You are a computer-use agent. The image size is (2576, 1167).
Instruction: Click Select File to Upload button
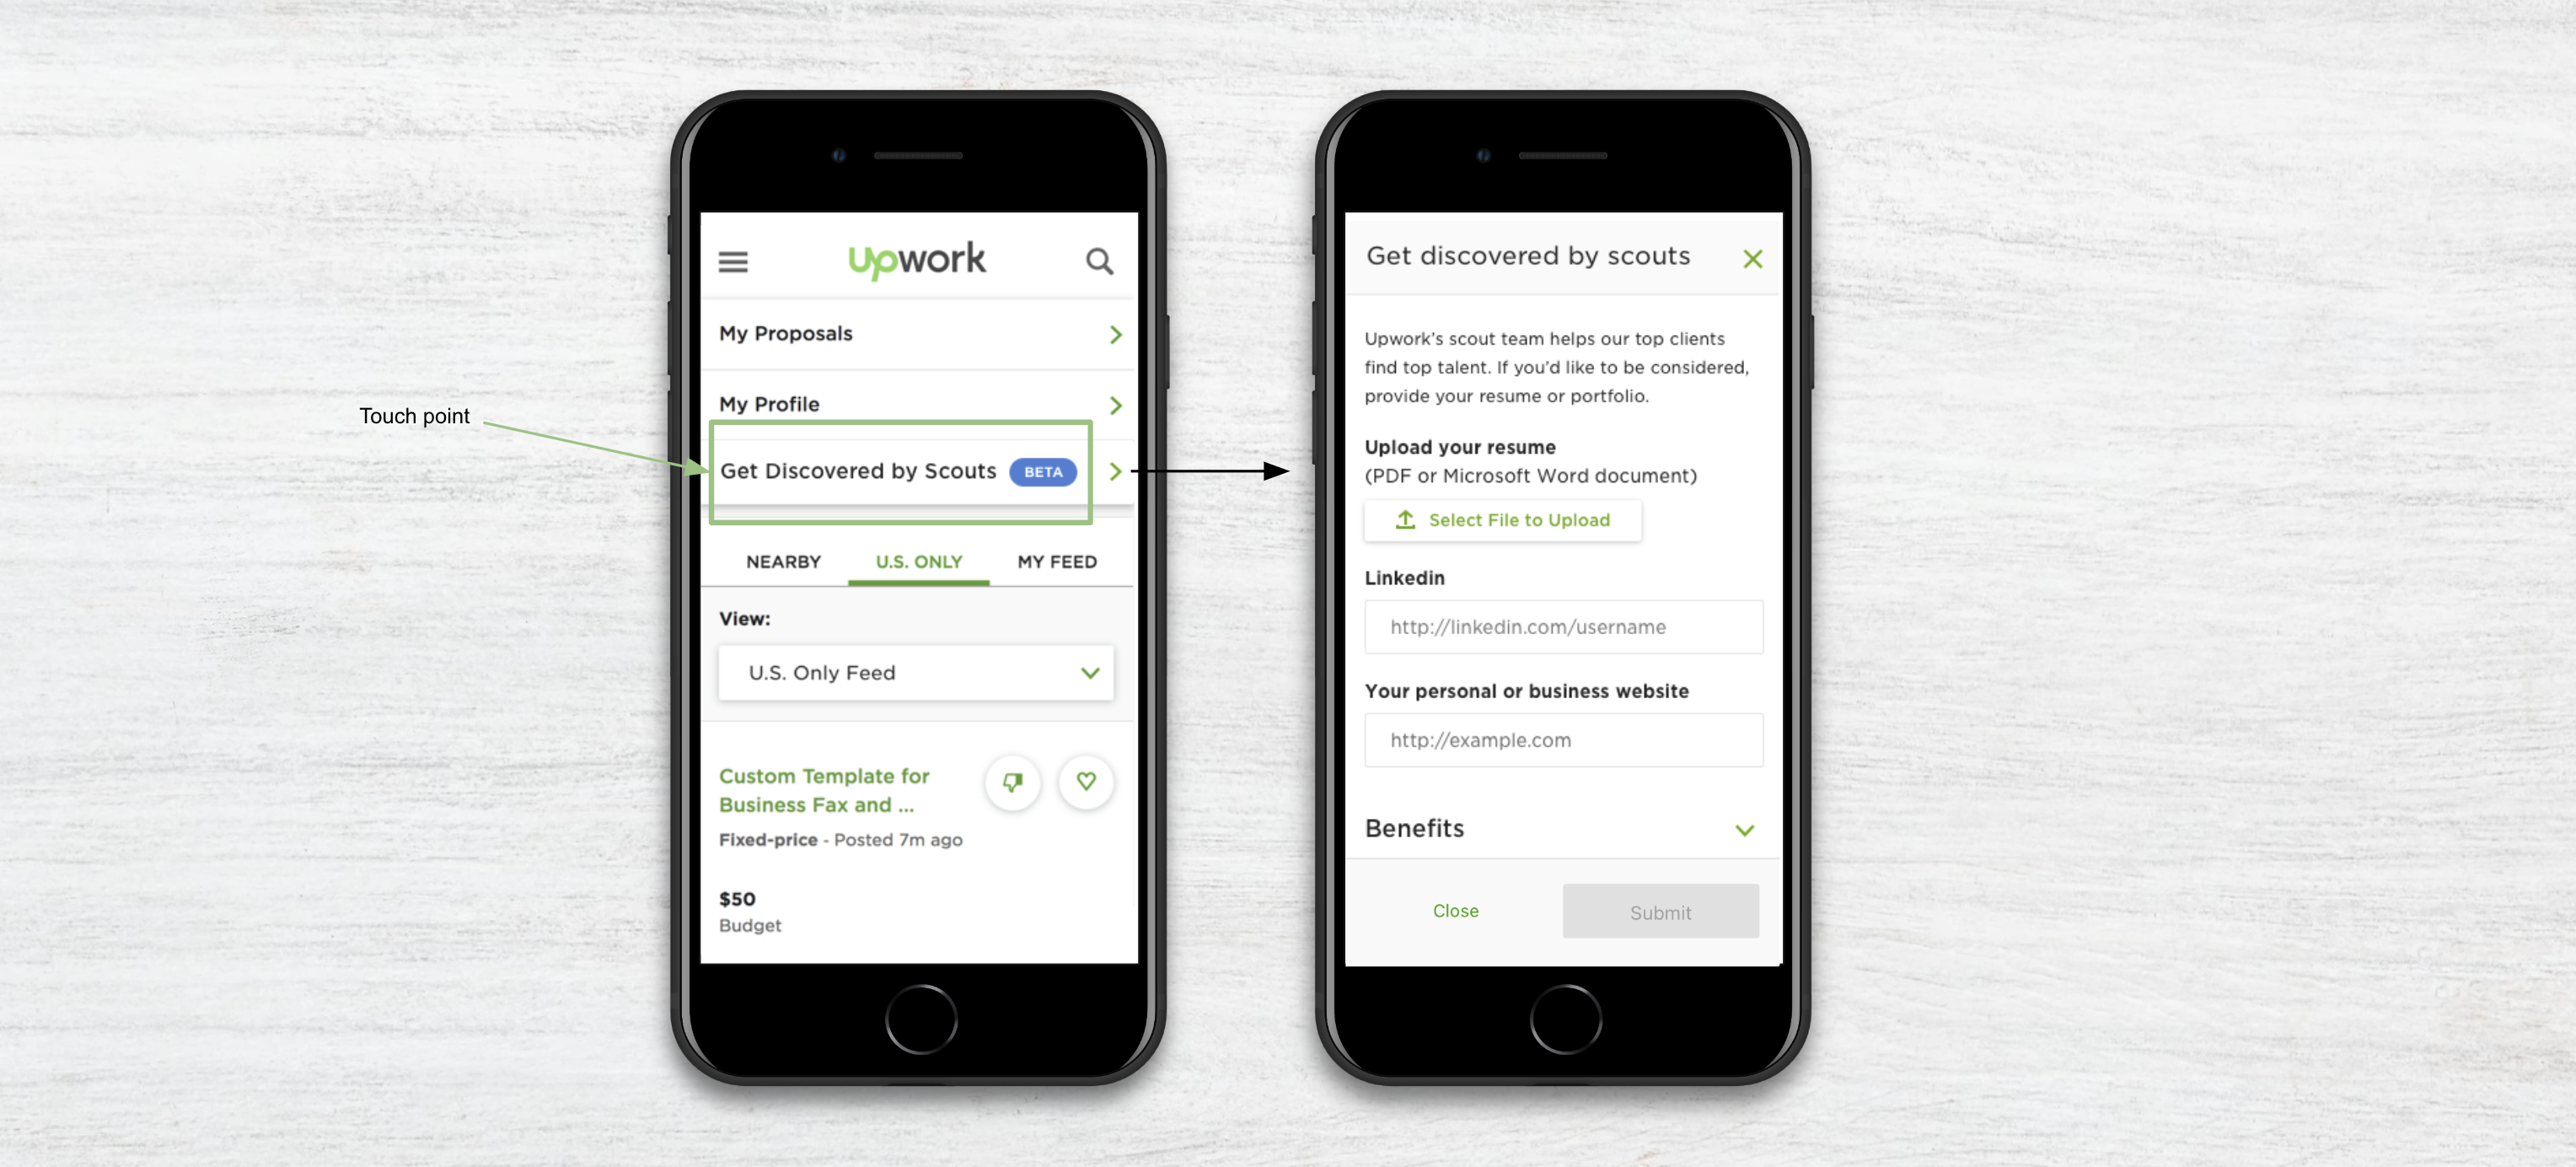1495,519
